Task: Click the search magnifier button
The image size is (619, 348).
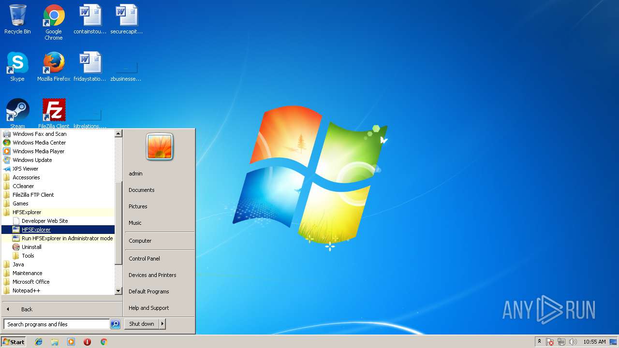Action: coord(115,324)
